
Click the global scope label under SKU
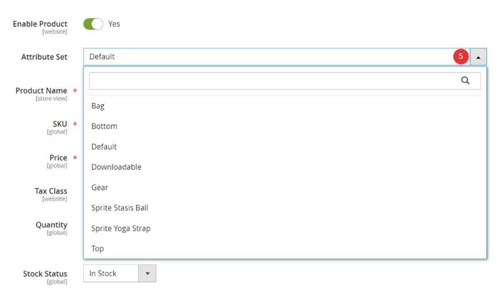tap(58, 132)
